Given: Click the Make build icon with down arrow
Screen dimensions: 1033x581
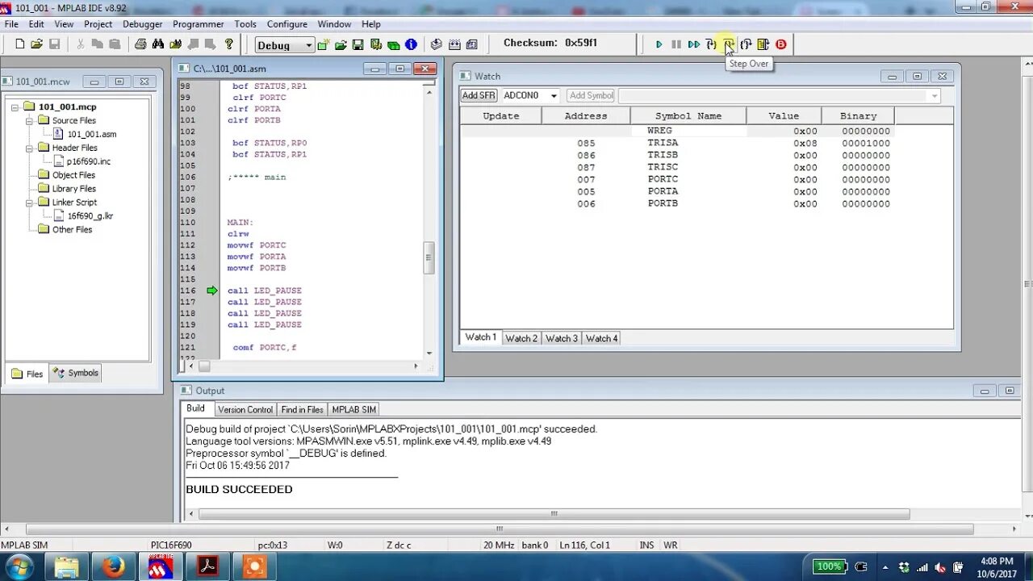Looking at the screenshot, I should (437, 45).
